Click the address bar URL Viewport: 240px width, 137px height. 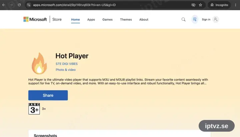point(74,5)
